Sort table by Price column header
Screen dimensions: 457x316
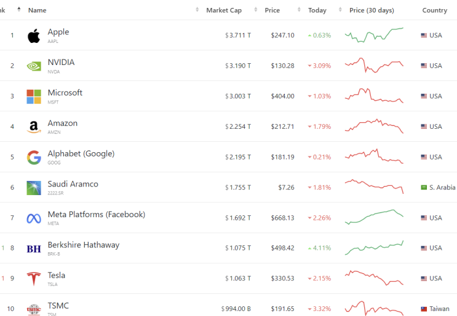pos(272,10)
